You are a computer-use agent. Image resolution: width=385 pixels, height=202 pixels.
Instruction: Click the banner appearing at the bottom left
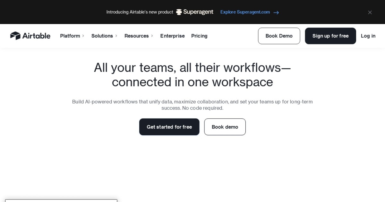(61, 200)
